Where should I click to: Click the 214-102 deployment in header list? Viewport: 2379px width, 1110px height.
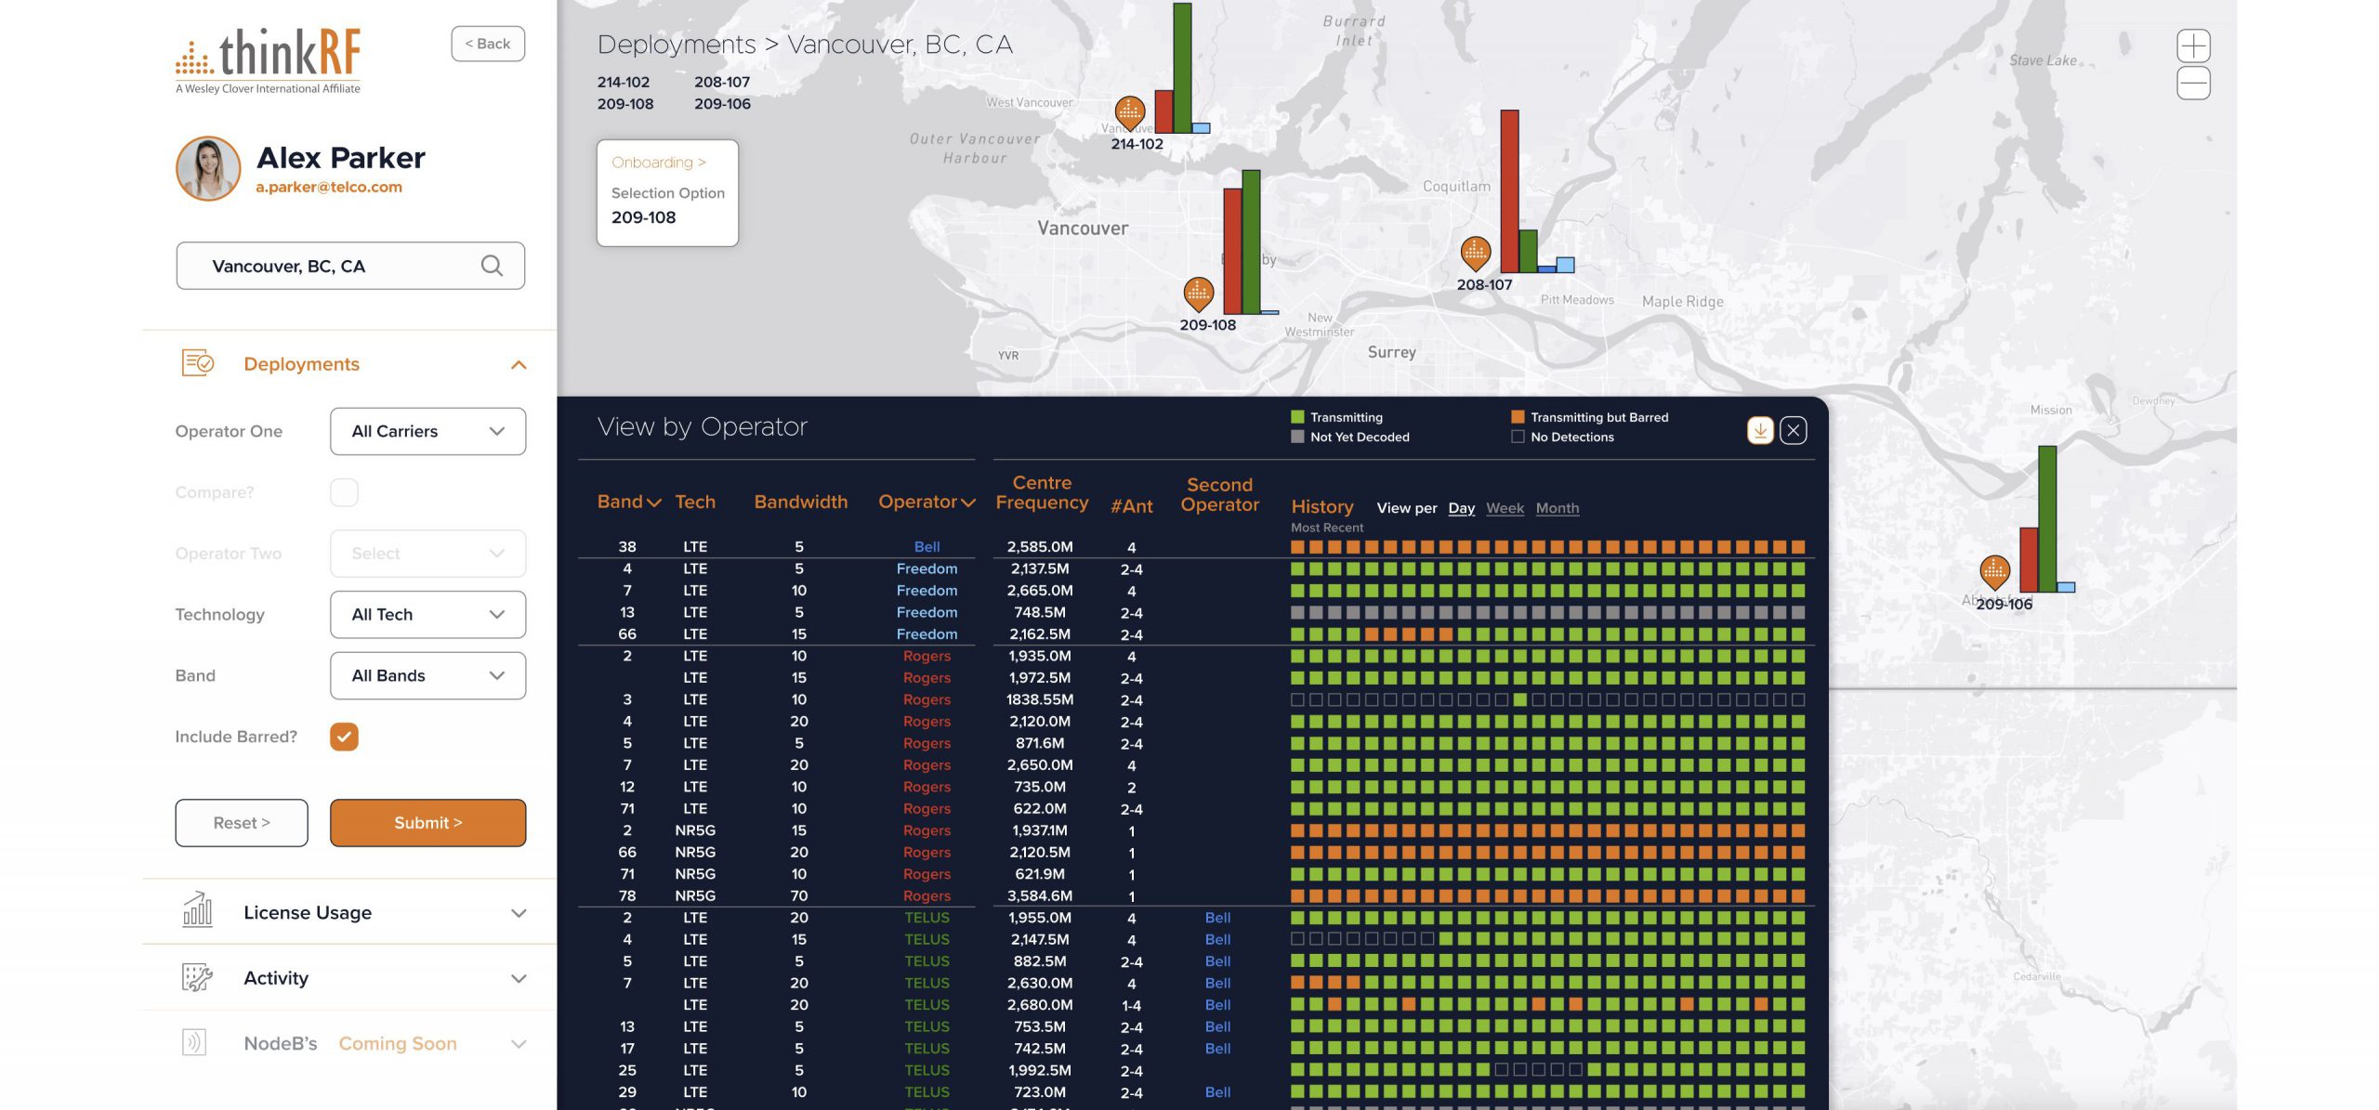pyautogui.click(x=624, y=82)
